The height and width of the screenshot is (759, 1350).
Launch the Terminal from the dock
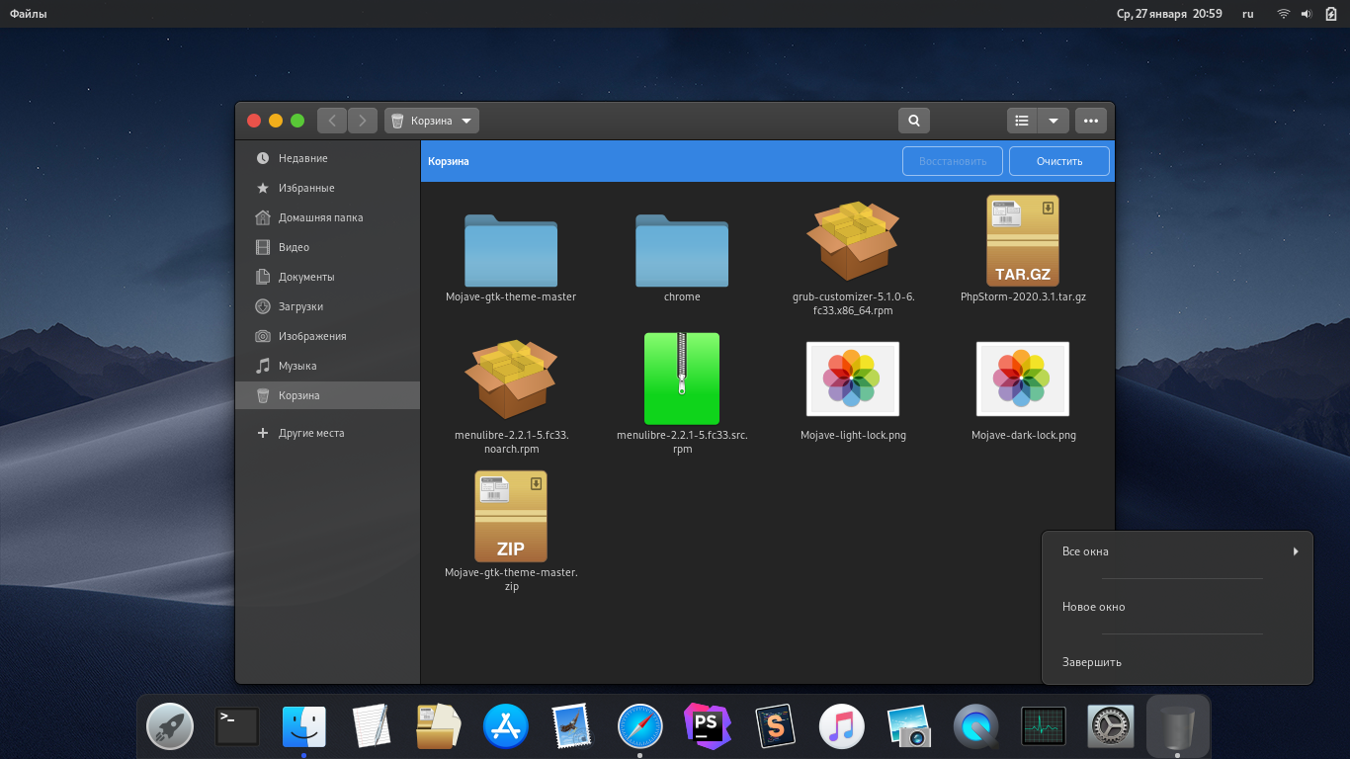pyautogui.click(x=237, y=727)
